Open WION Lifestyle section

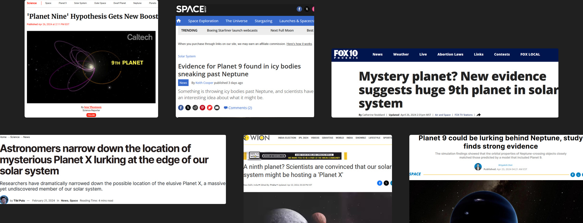click(374, 138)
